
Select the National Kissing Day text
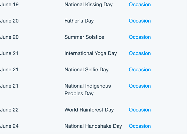tap(89, 5)
